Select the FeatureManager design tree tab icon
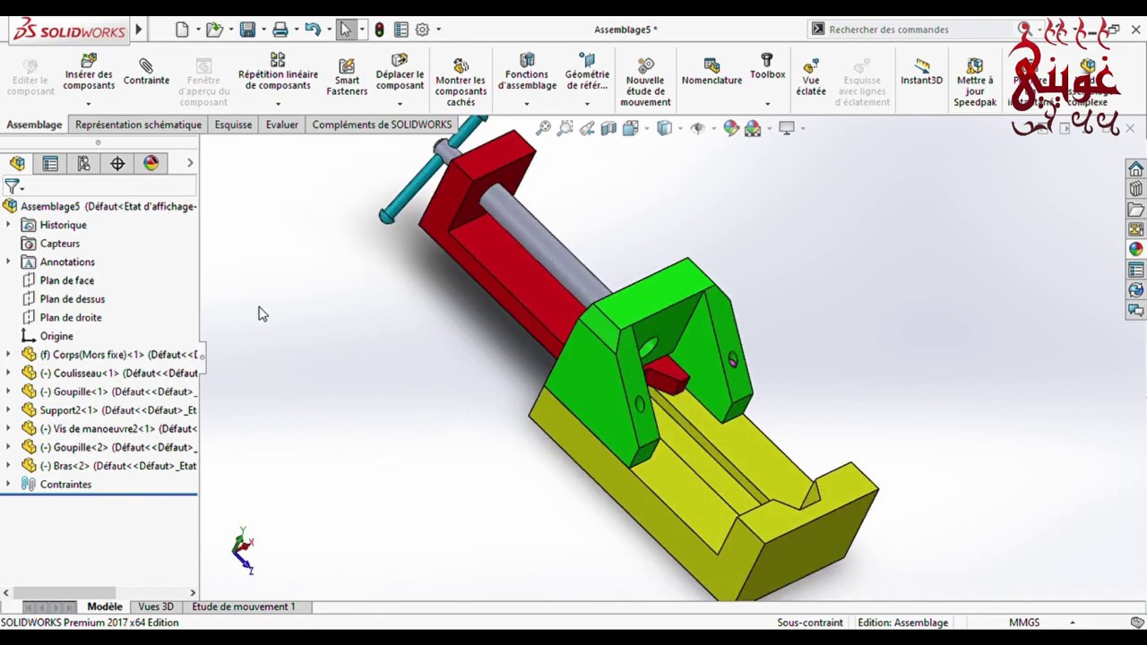1147x645 pixels. pyautogui.click(x=17, y=163)
